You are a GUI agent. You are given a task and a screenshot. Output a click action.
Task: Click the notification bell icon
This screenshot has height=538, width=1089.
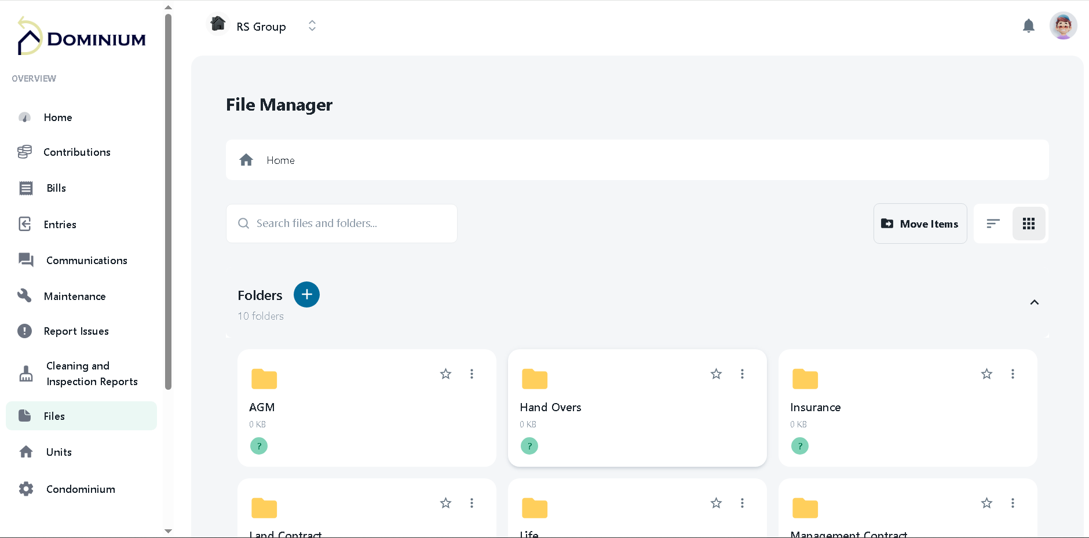point(1028,25)
